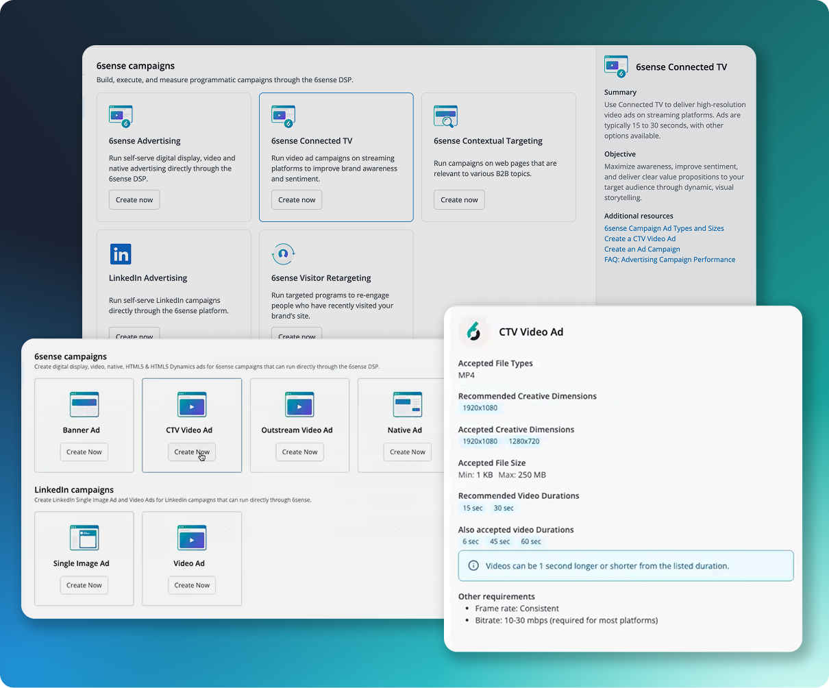Select the 60 sec duration tag
Image resolution: width=829 pixels, height=688 pixels.
531,541
